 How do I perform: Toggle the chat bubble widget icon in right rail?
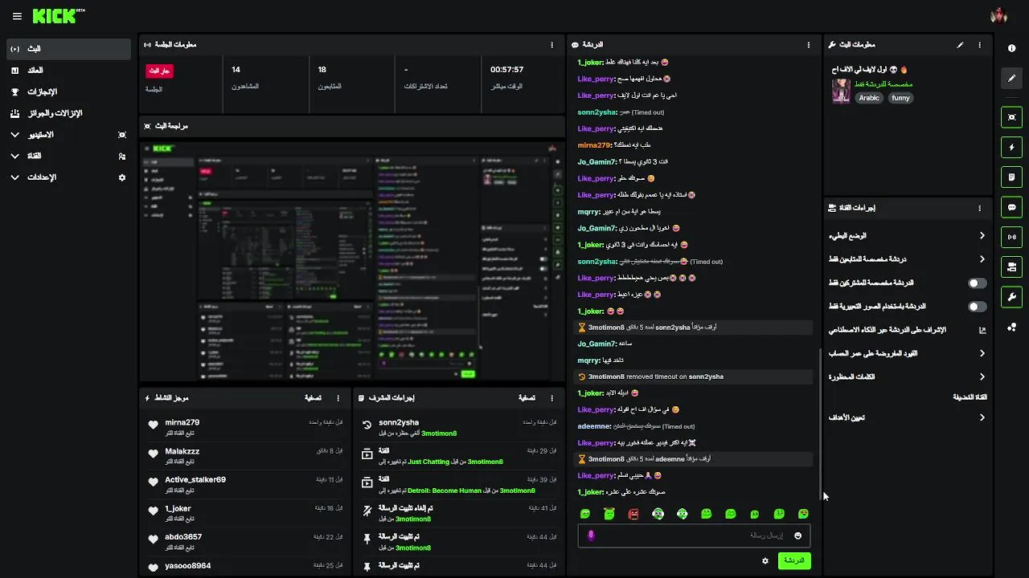click(x=1011, y=207)
